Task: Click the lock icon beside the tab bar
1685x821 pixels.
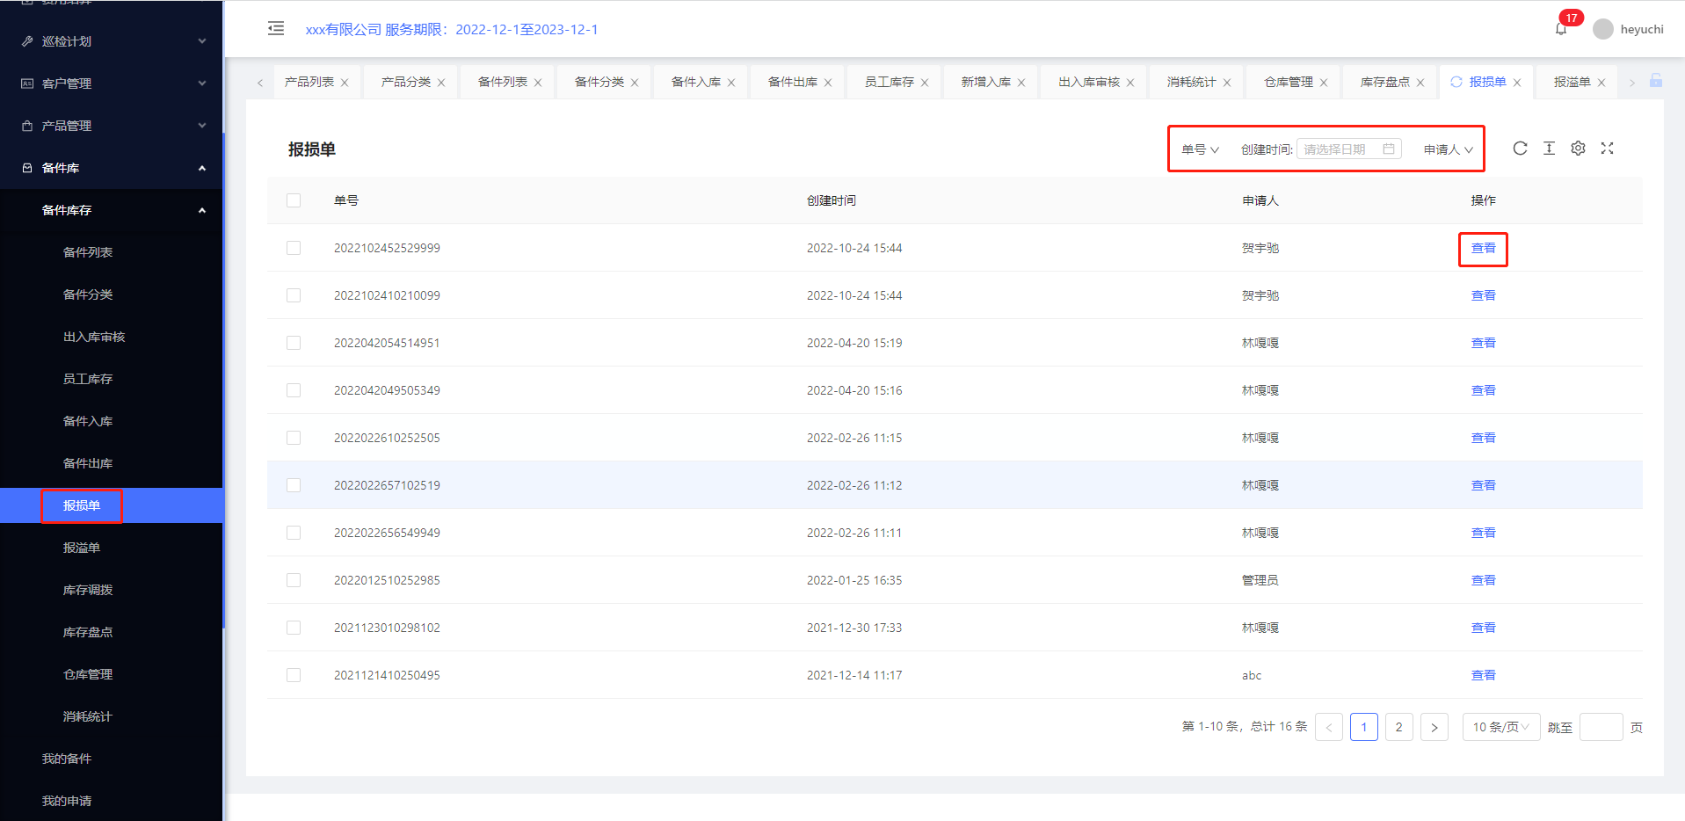Action: (1656, 81)
